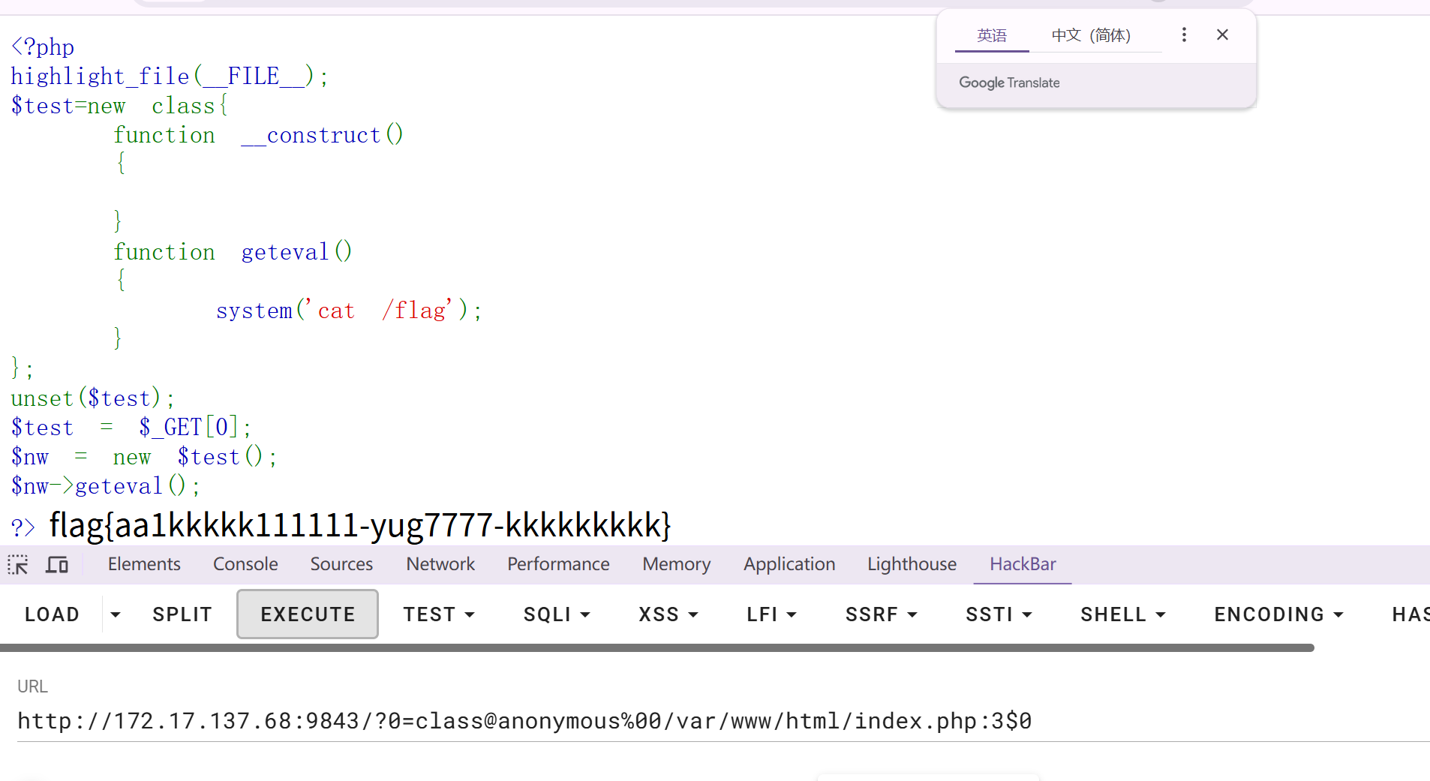Click the SPLIT button
Image resolution: width=1430 pixels, height=781 pixels.
(182, 614)
